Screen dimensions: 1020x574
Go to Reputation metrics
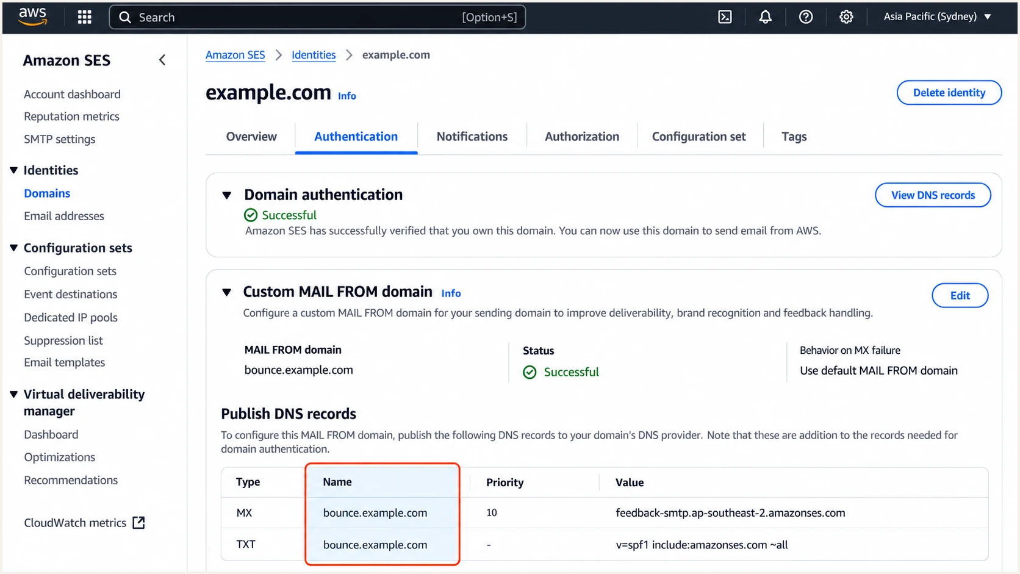tap(71, 117)
